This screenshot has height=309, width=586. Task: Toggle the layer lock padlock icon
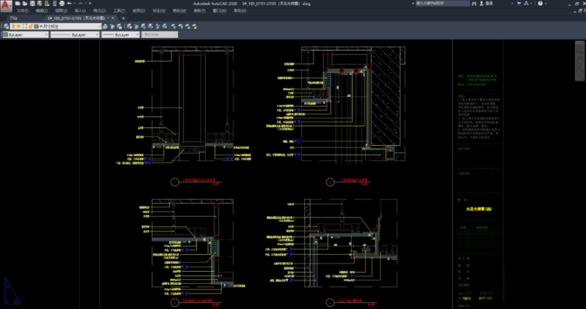tap(31, 26)
